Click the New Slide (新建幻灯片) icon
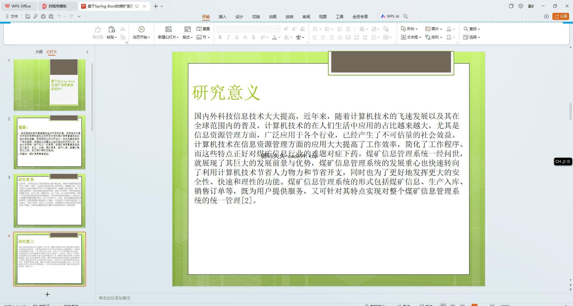Image resolution: width=573 pixels, height=306 pixels. [169, 29]
